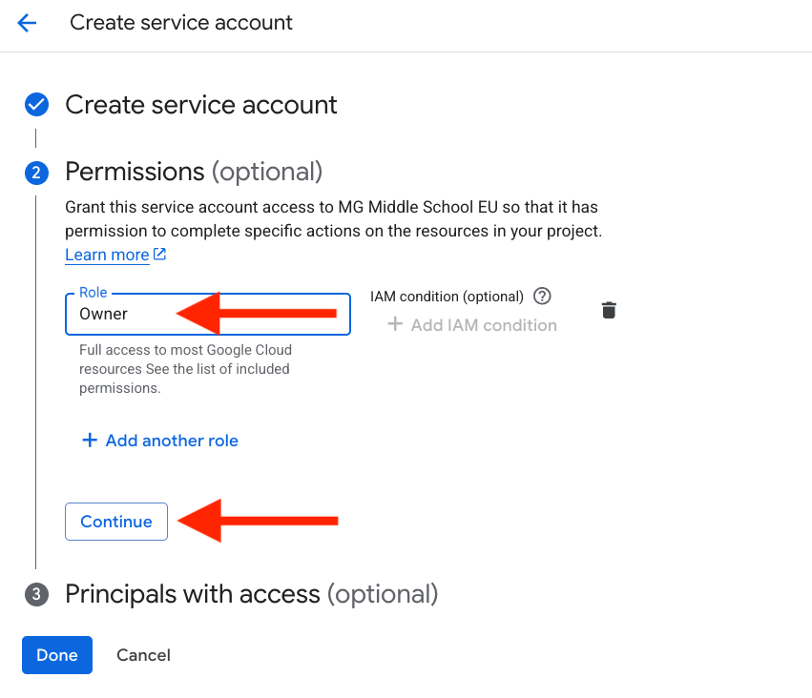This screenshot has height=698, width=812.
Task: Expand the Create service account step
Action: [x=201, y=105]
